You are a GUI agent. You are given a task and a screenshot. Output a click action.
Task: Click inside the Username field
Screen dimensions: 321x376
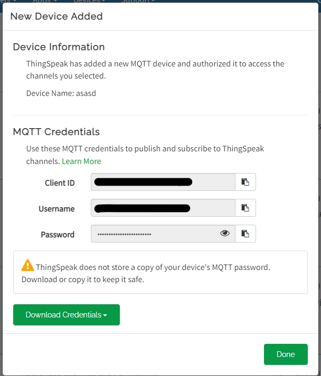(x=163, y=208)
